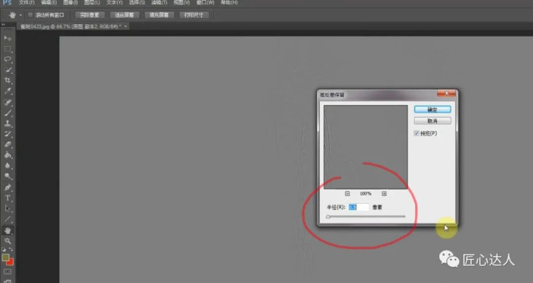Select the Zoom tool

tap(8, 241)
